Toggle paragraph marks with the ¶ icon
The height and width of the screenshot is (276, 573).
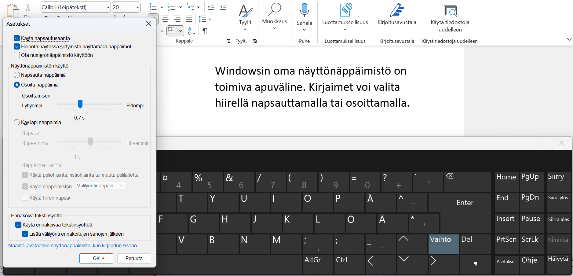point(205,31)
